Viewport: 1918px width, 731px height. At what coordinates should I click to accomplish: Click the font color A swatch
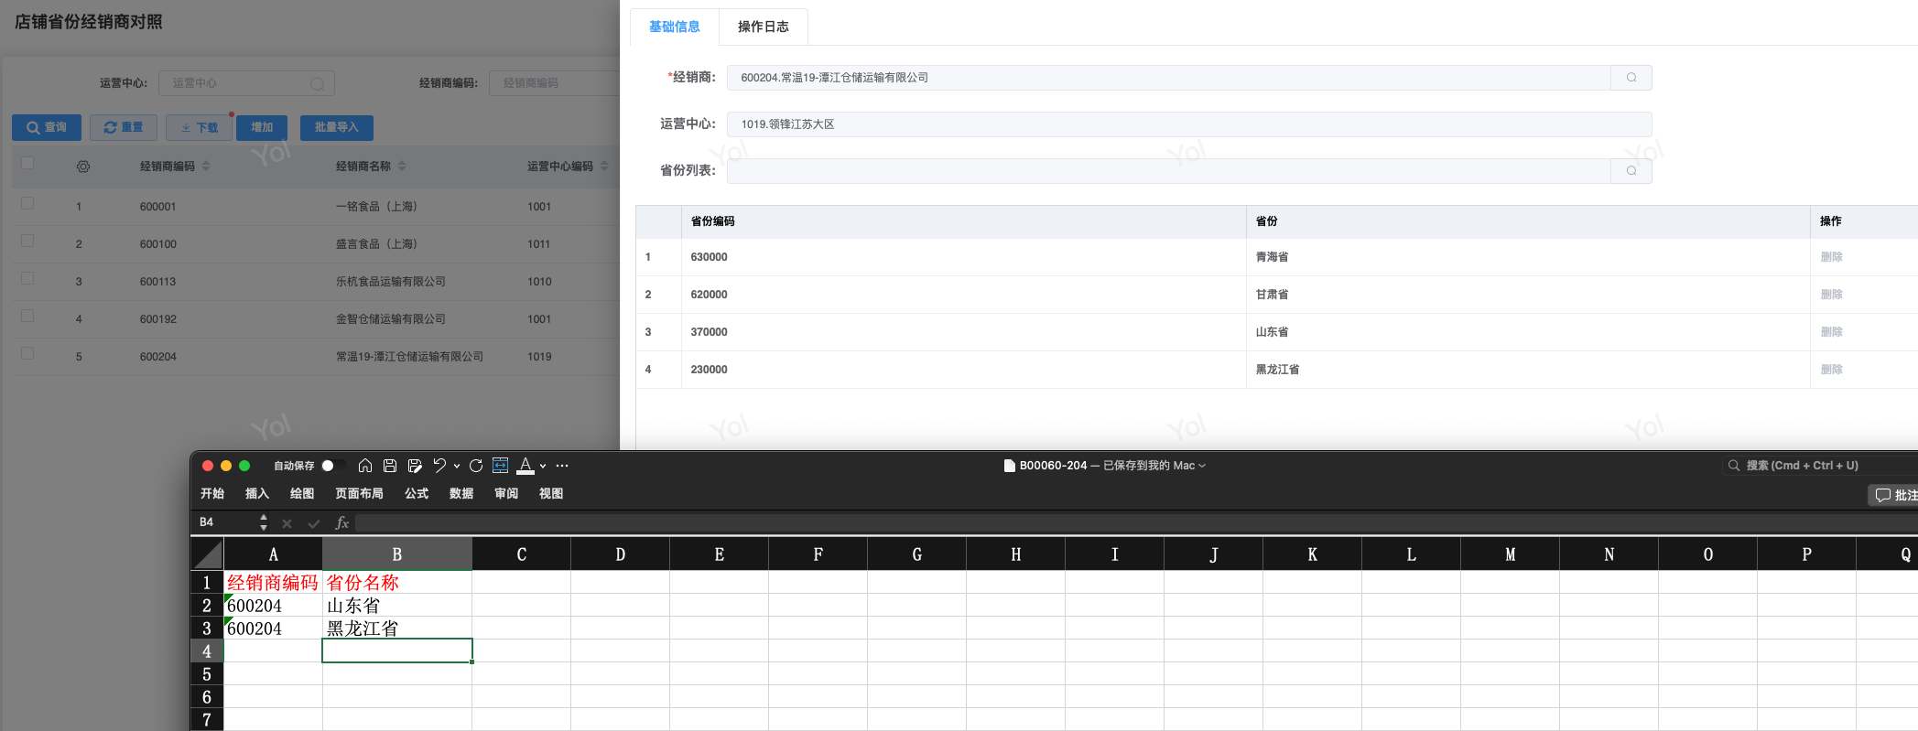(x=526, y=466)
